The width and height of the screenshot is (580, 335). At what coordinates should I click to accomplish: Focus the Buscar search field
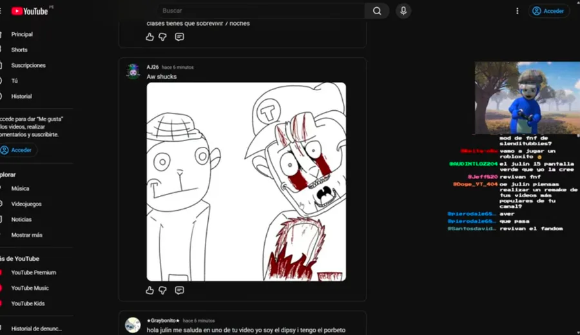(261, 11)
